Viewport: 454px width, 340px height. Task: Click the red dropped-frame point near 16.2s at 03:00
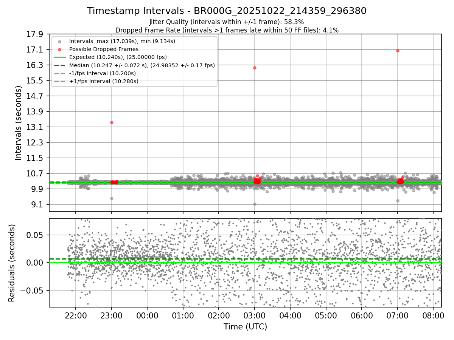pos(255,68)
